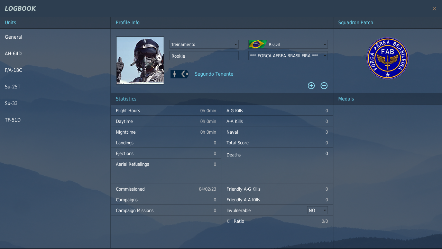Toggle the Invulnerable NO dropdown
Screen dimensions: 442x249
coord(317,210)
